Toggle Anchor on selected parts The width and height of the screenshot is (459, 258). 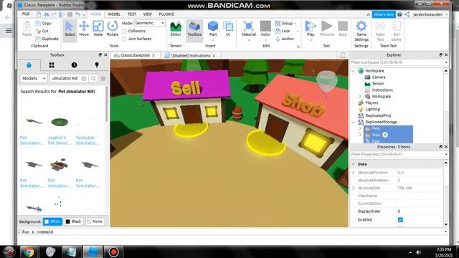click(x=285, y=39)
